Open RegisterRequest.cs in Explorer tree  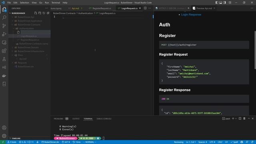30,40
